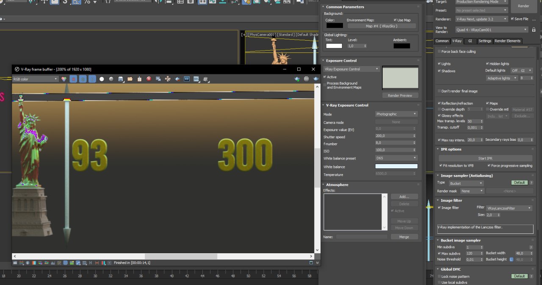Viewport: 542px width, 285px height.
Task: Show alpha channel white circle in VFB
Action: point(102,79)
